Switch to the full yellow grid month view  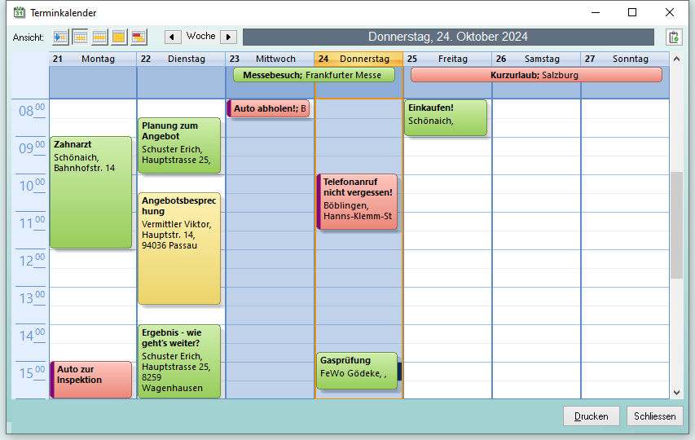pyautogui.click(x=119, y=37)
